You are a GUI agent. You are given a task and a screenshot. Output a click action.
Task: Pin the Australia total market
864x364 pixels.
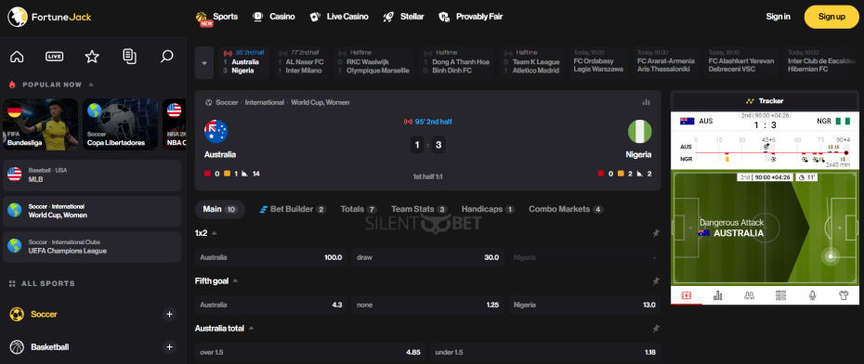pos(656,329)
